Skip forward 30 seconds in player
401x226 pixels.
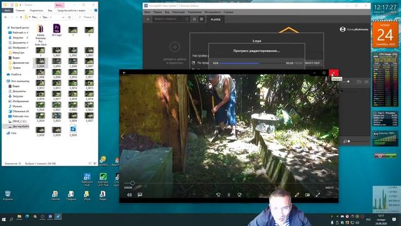[239, 195]
